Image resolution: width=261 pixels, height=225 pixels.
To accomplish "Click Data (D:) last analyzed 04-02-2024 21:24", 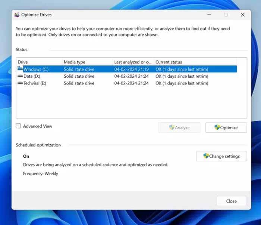I will 132,76.
